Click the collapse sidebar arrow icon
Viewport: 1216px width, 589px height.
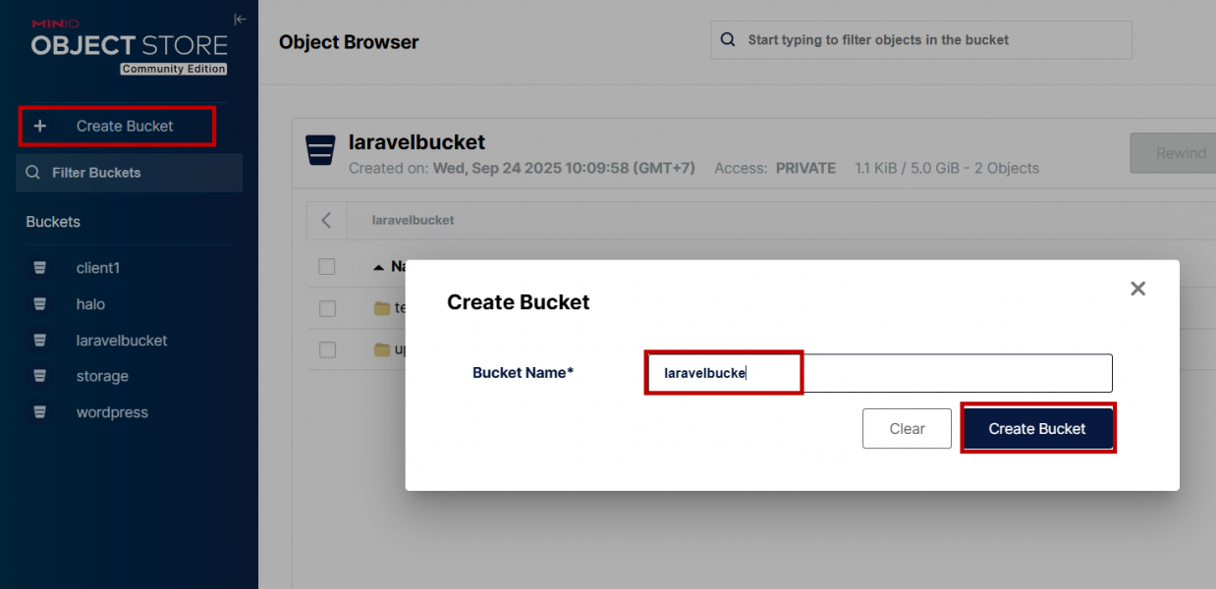(240, 19)
